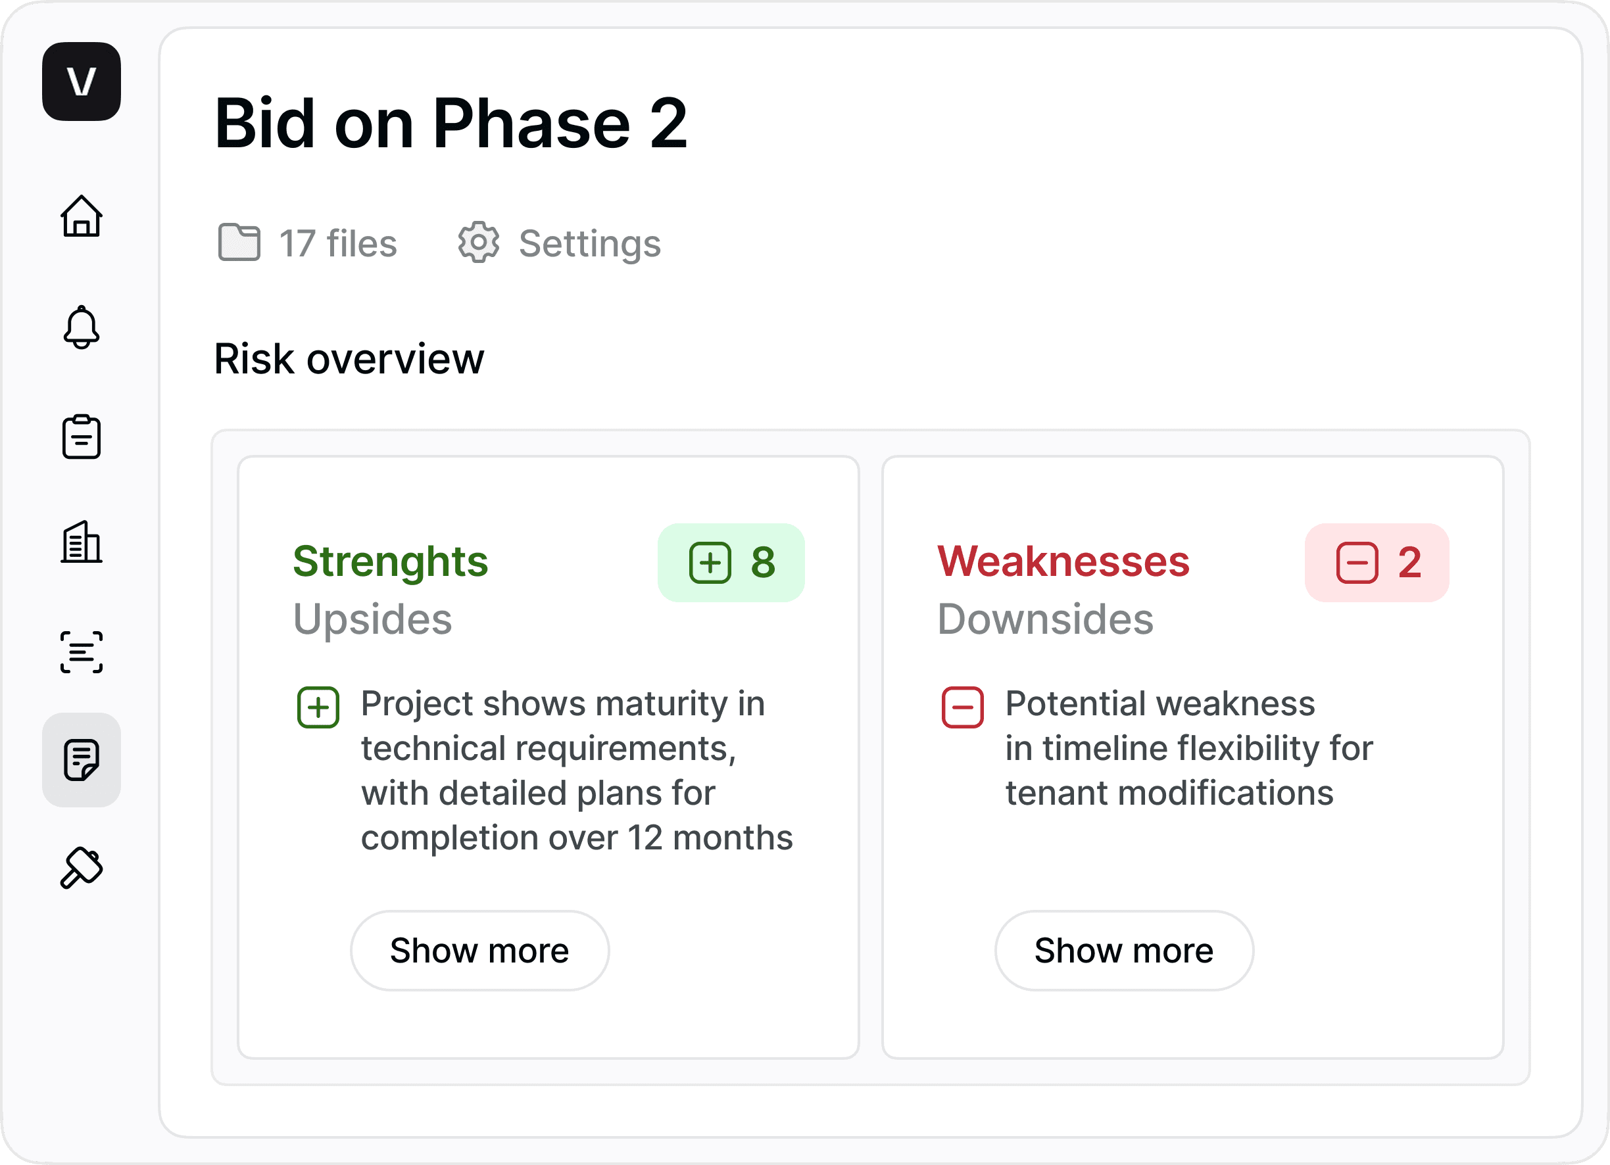
Task: Click the Settings gear icon
Action: 478,243
